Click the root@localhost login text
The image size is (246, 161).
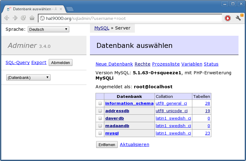[x=153, y=87]
